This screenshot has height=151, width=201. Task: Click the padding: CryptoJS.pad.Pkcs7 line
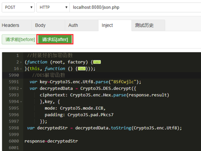click(x=79, y=115)
